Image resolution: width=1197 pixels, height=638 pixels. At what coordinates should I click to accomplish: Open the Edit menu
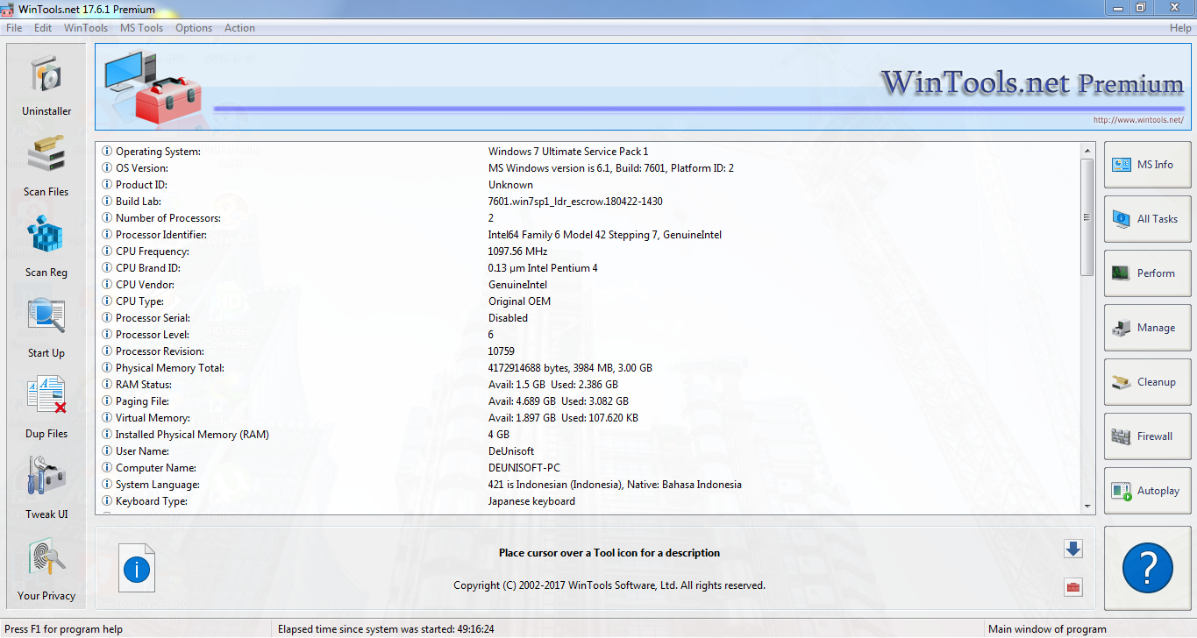click(43, 28)
